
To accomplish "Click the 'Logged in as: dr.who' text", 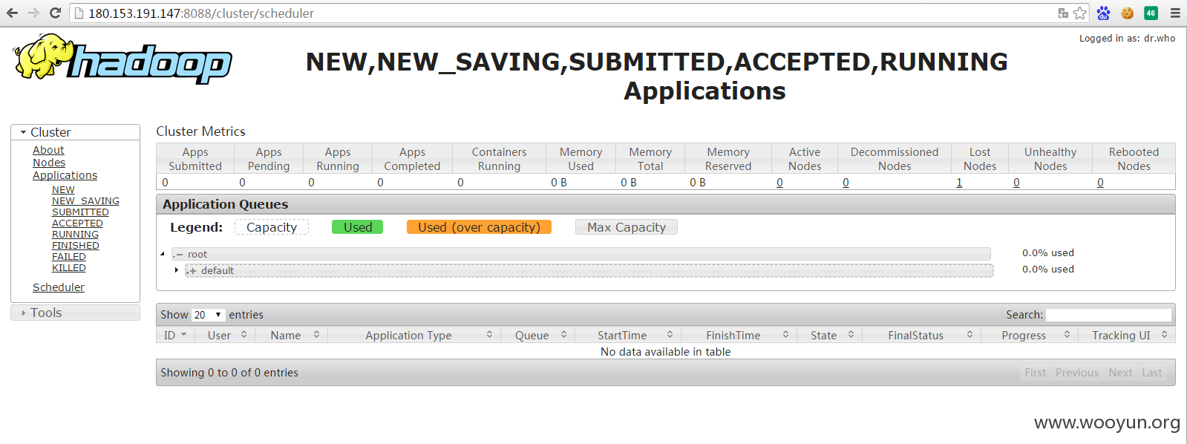I will tap(1127, 38).
